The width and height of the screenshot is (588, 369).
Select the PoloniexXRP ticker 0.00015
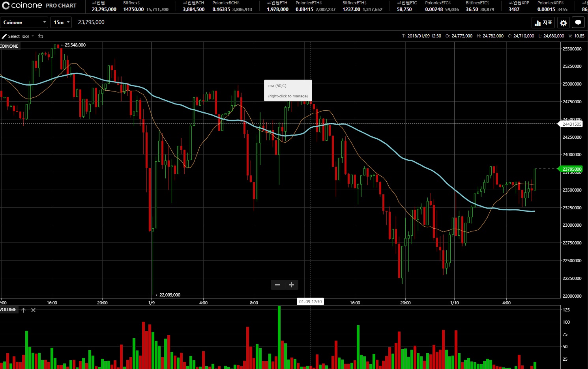click(552, 6)
